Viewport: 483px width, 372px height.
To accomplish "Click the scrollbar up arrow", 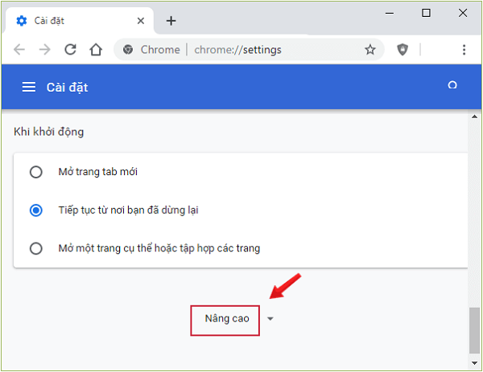I will point(474,117).
